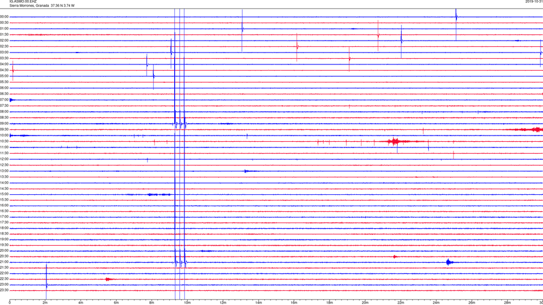Select the 20:00 trace time label
The width and height of the screenshot is (543, 305).
[x=4, y=251]
